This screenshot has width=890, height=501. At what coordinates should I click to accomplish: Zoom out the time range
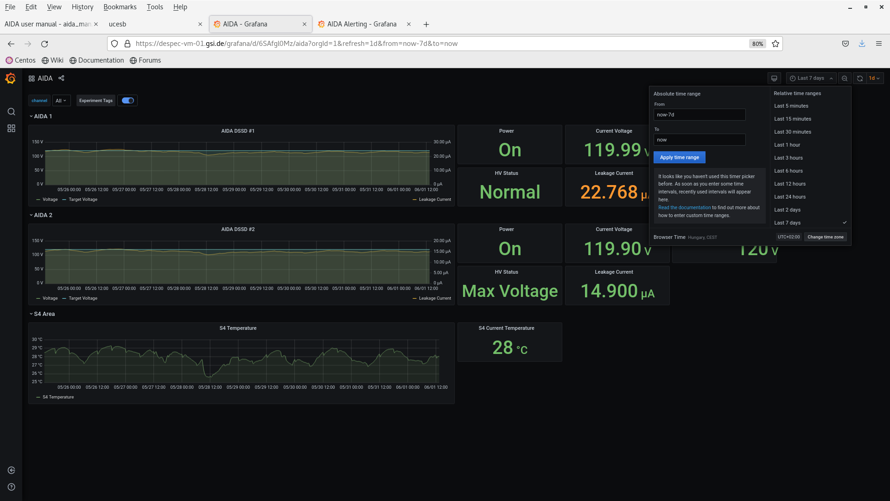pos(845,78)
